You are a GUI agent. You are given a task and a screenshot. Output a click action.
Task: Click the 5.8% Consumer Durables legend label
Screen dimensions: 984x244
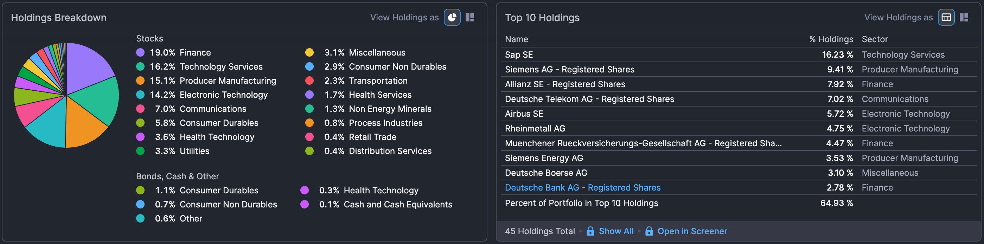[219, 123]
